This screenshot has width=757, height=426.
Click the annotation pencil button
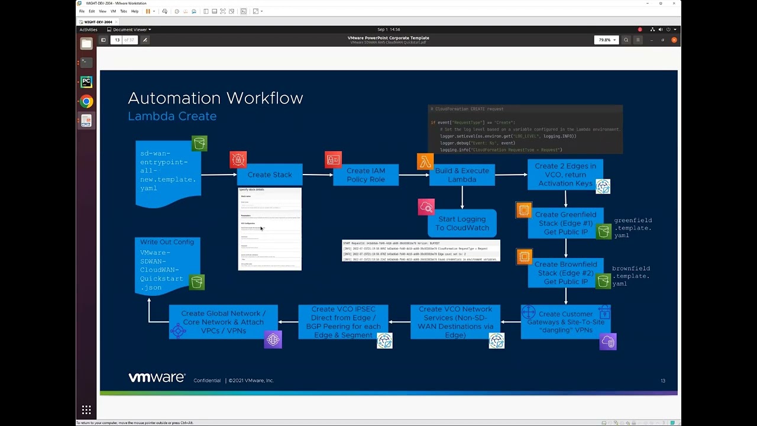point(145,40)
